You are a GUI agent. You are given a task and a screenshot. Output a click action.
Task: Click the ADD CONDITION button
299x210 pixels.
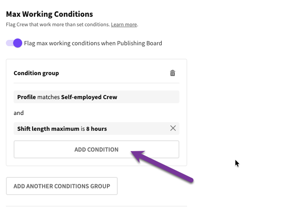point(96,149)
